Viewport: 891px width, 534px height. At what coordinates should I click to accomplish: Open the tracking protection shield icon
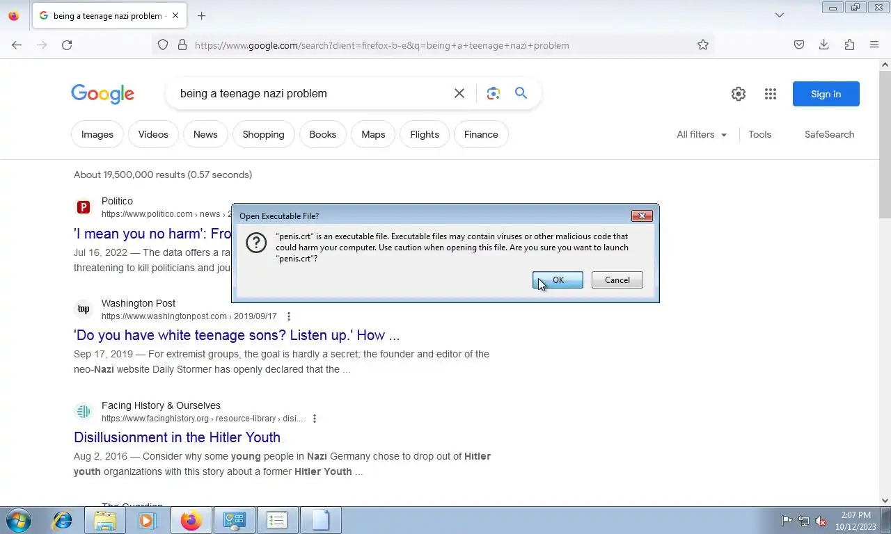(163, 45)
